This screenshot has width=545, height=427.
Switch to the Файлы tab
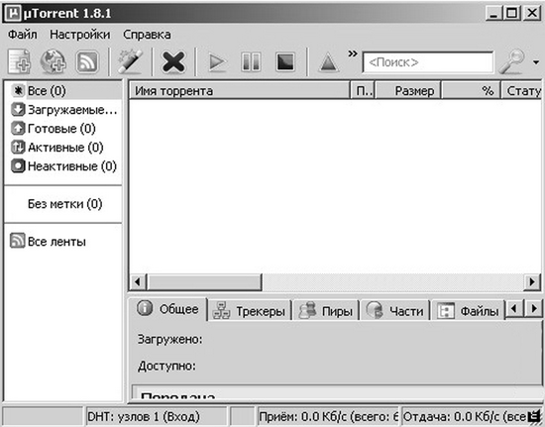(468, 311)
